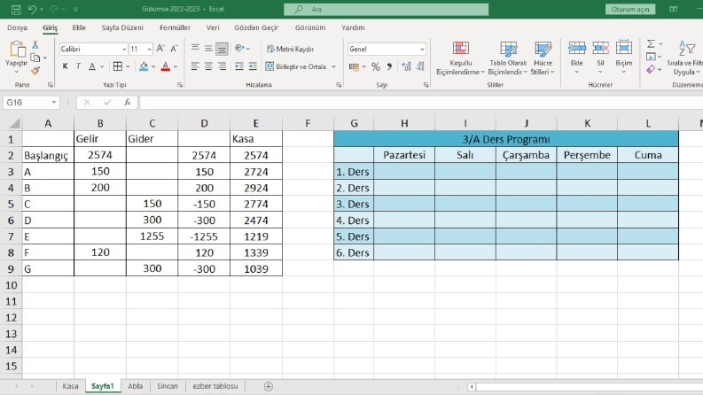Open the Veri ribbon tab
The width and height of the screenshot is (703, 395).
click(213, 27)
